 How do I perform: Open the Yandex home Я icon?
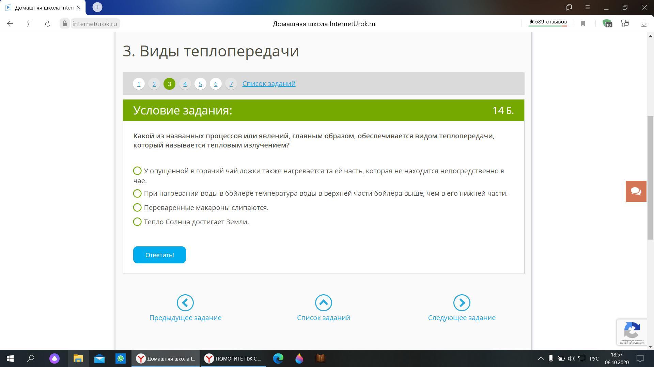point(29,24)
